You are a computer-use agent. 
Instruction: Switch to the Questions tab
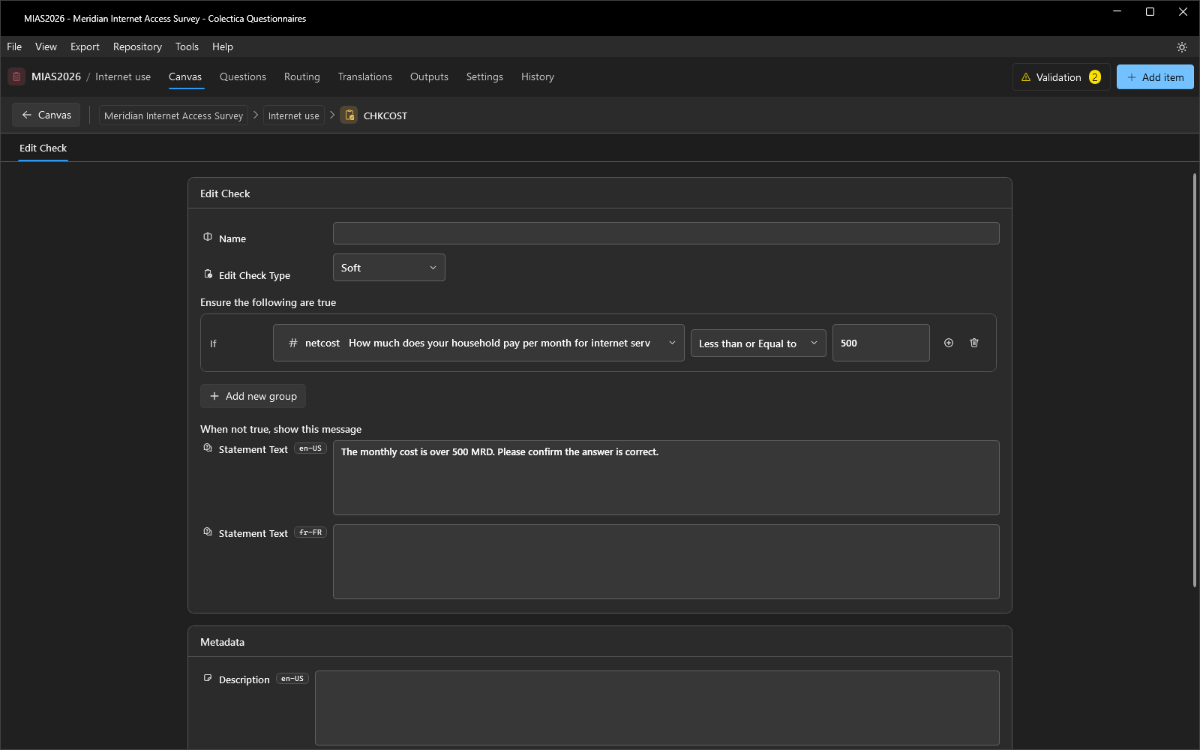point(243,76)
